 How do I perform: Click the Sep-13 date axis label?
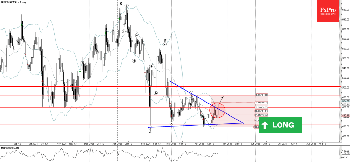click(17, 144)
